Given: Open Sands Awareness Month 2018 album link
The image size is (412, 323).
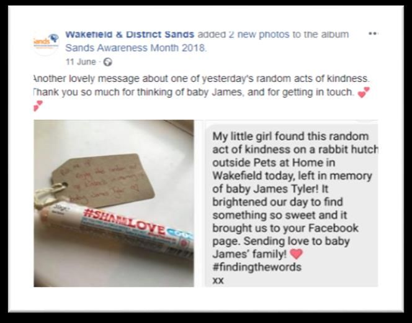Looking at the screenshot, I should (136, 48).
